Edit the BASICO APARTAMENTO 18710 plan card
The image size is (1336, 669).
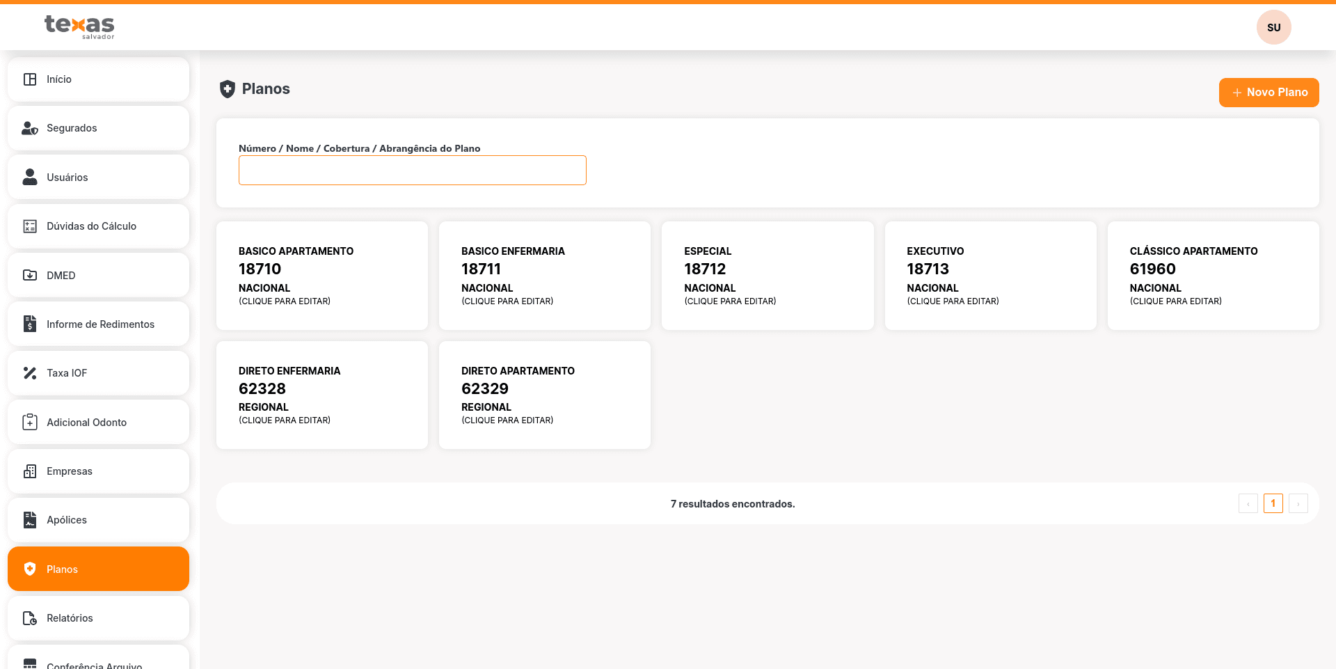pos(321,276)
